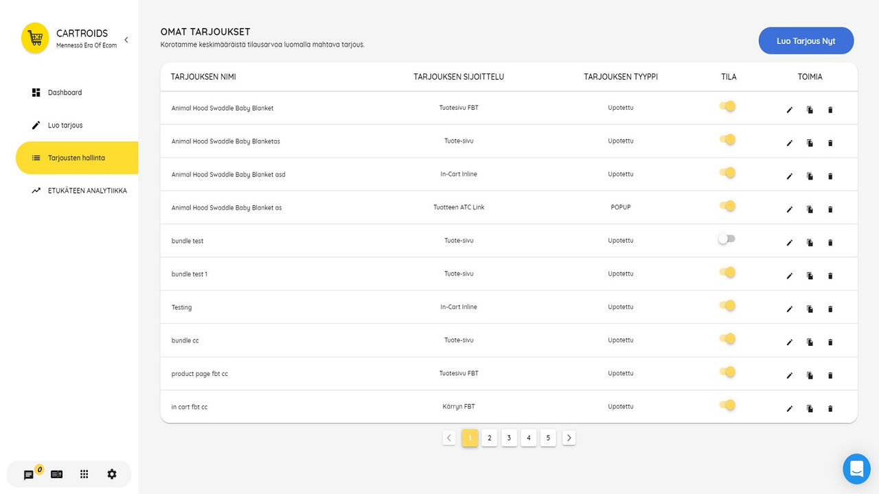Go to page 2
879x494 pixels.
point(490,438)
